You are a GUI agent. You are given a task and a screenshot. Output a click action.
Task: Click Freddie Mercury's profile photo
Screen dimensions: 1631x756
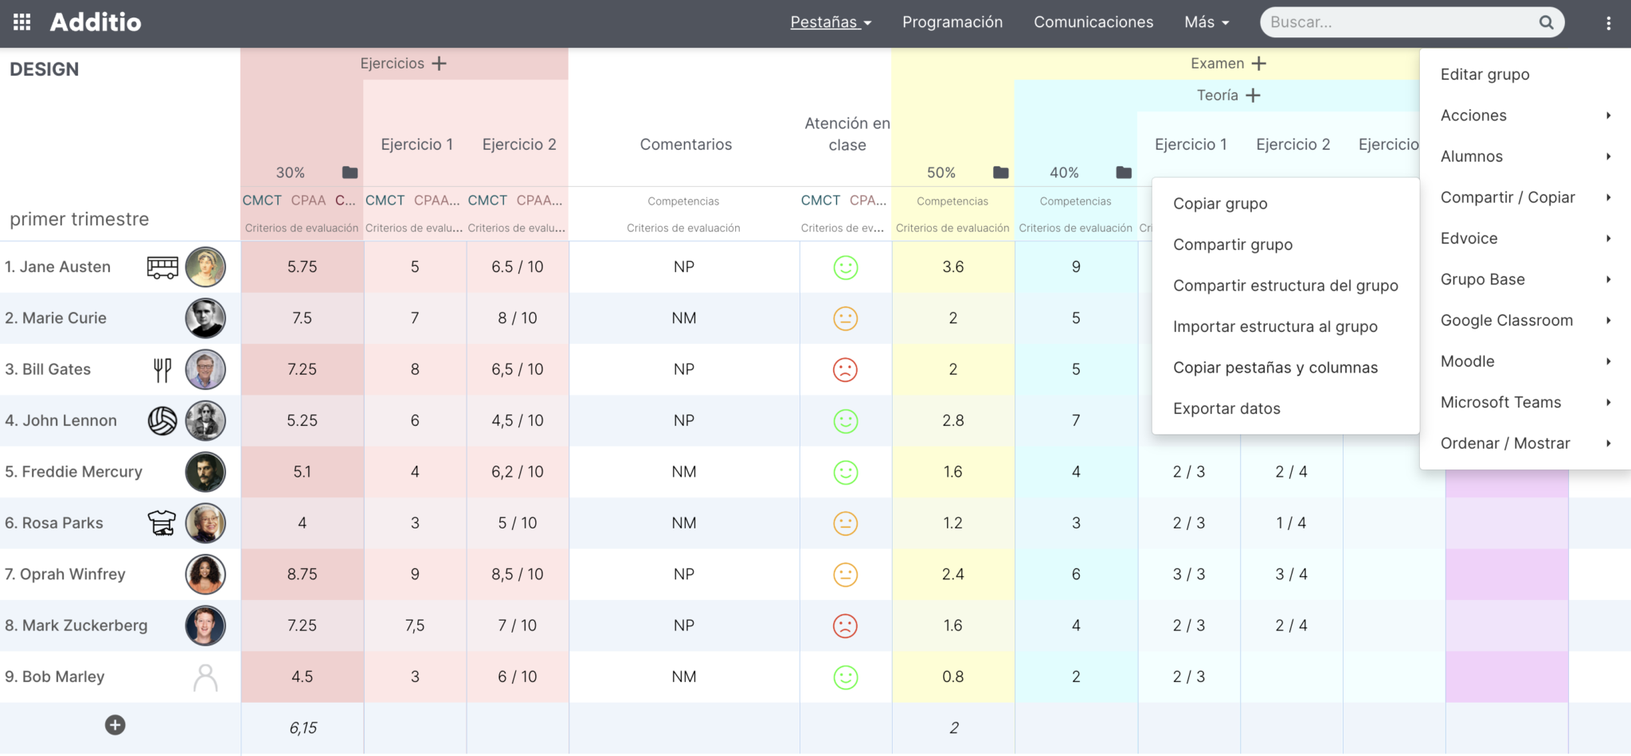coord(205,472)
